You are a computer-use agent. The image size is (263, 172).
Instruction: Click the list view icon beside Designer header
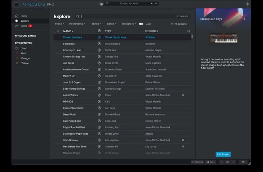click(x=141, y=31)
